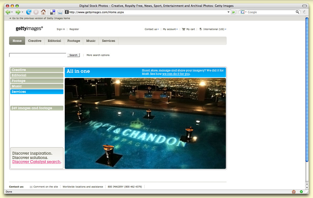Viewport: 313px width, 198px height.
Task: Expand the My account dropdown
Action: [x=170, y=29]
